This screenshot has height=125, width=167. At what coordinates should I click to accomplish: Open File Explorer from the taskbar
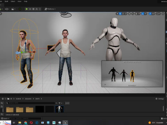pyautogui.click(x=20, y=123)
